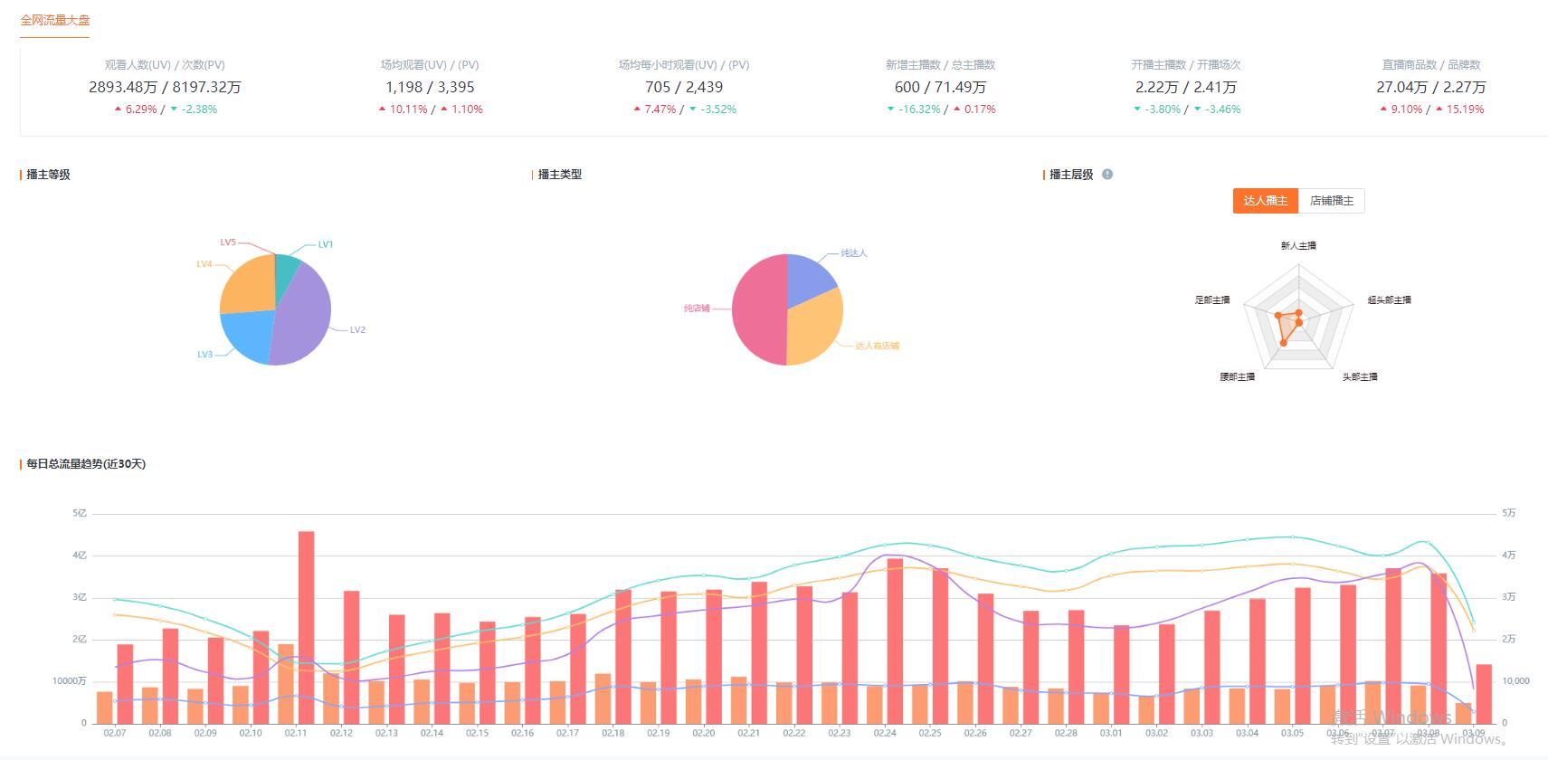Click the 10000万 left axis label

tap(70, 681)
